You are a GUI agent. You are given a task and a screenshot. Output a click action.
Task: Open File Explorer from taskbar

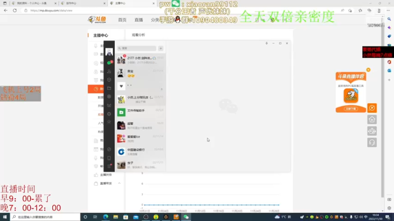pyautogui.click(x=116, y=217)
